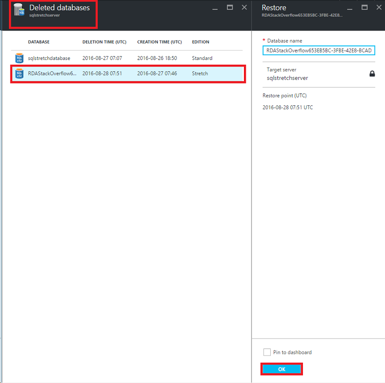Click the Deleted databases trash can icon

19,9
